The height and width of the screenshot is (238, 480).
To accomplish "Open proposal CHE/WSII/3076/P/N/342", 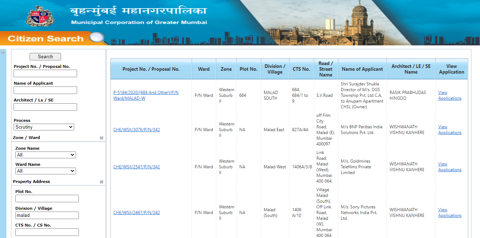I will click(x=136, y=130).
